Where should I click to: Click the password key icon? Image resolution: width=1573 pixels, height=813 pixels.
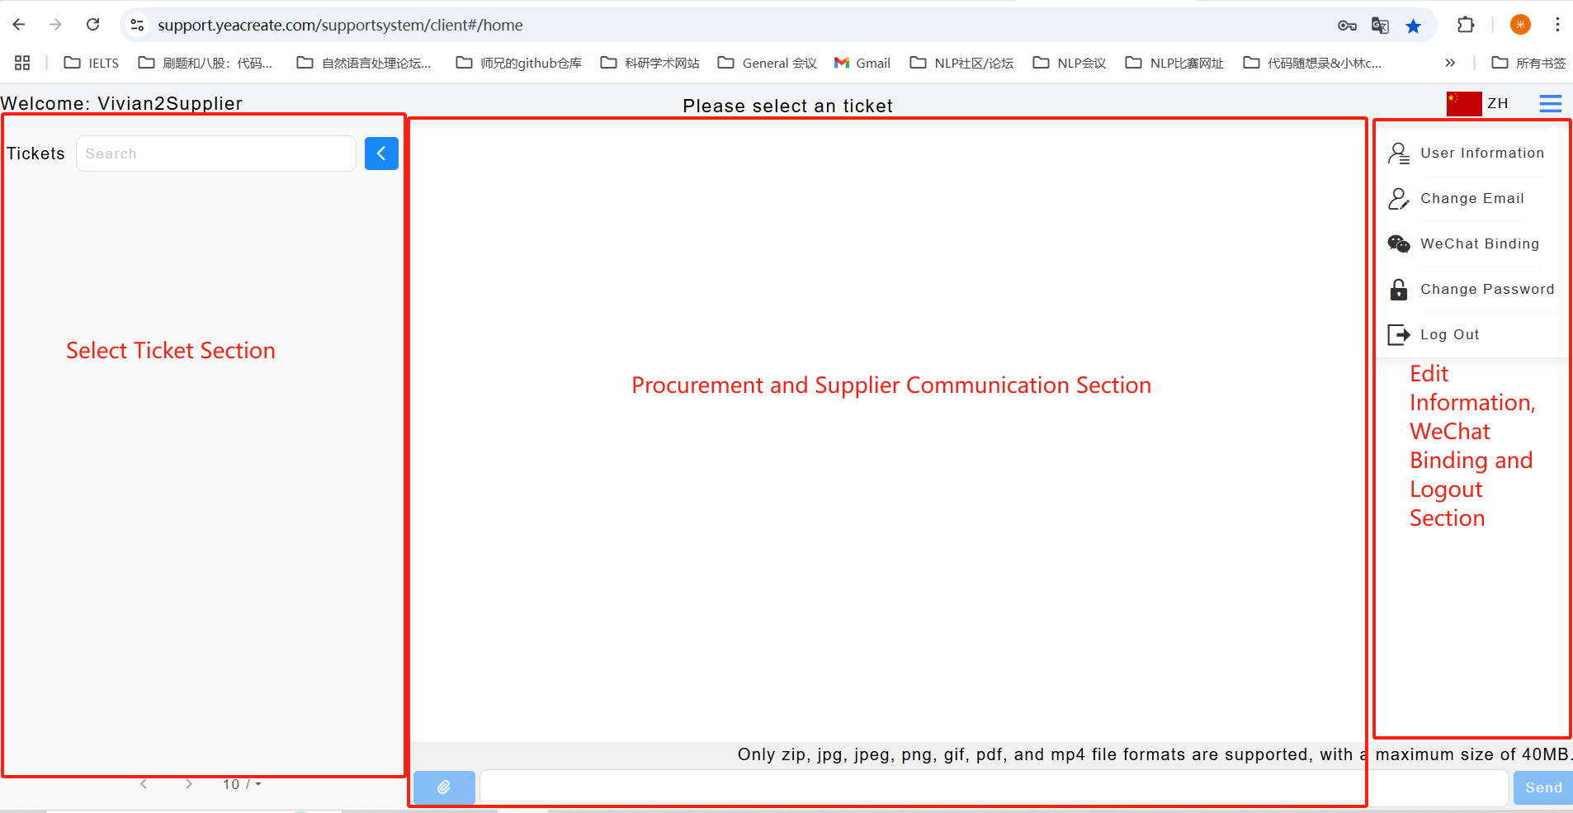click(1347, 26)
